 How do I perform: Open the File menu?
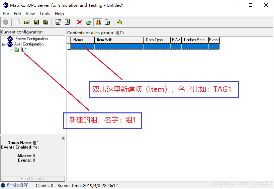click(6, 14)
